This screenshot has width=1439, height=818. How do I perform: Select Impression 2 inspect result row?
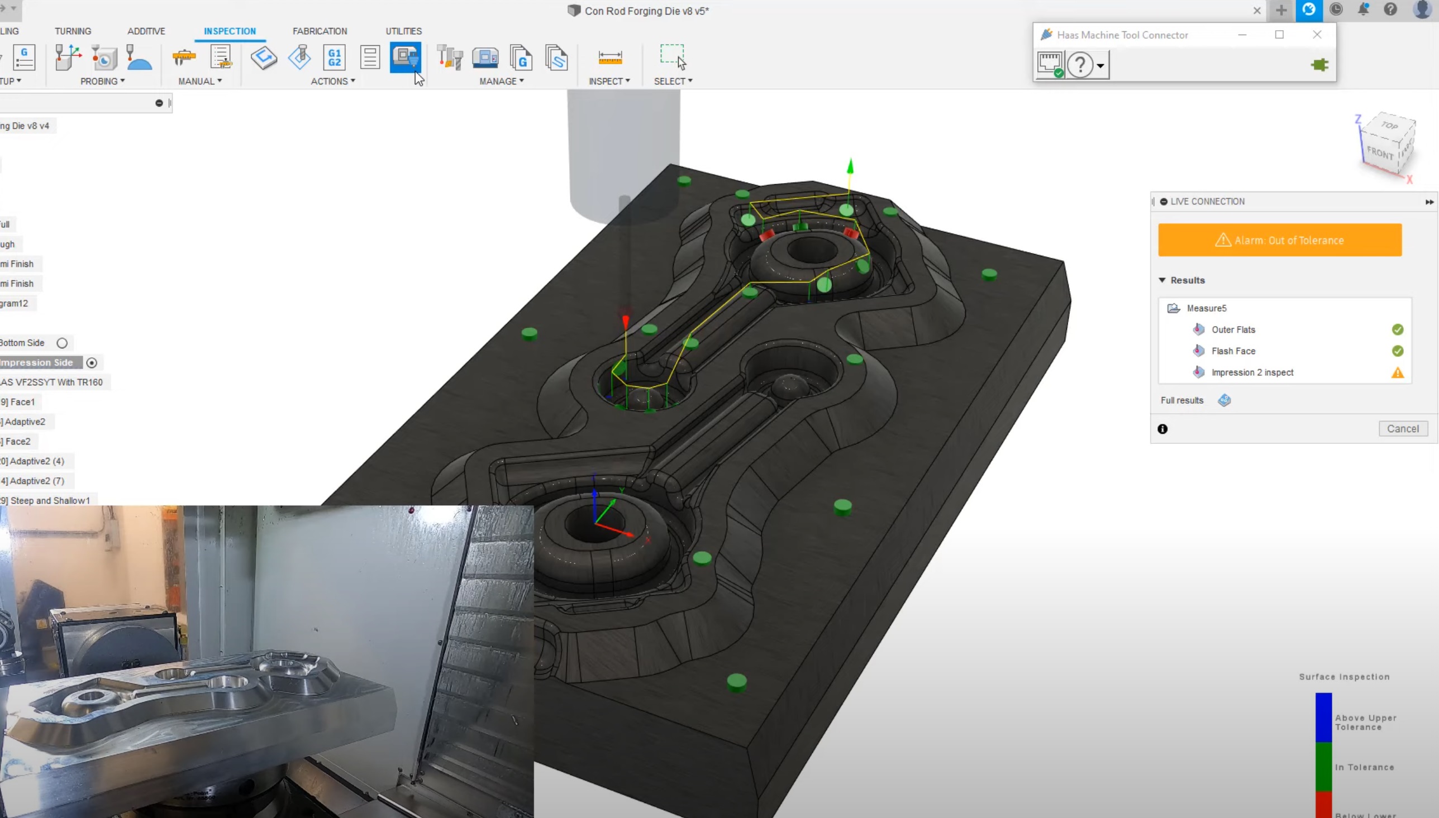pyautogui.click(x=1252, y=372)
